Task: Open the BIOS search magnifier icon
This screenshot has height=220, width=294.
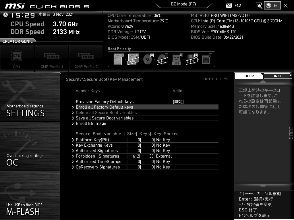Action: [x=259, y=5]
